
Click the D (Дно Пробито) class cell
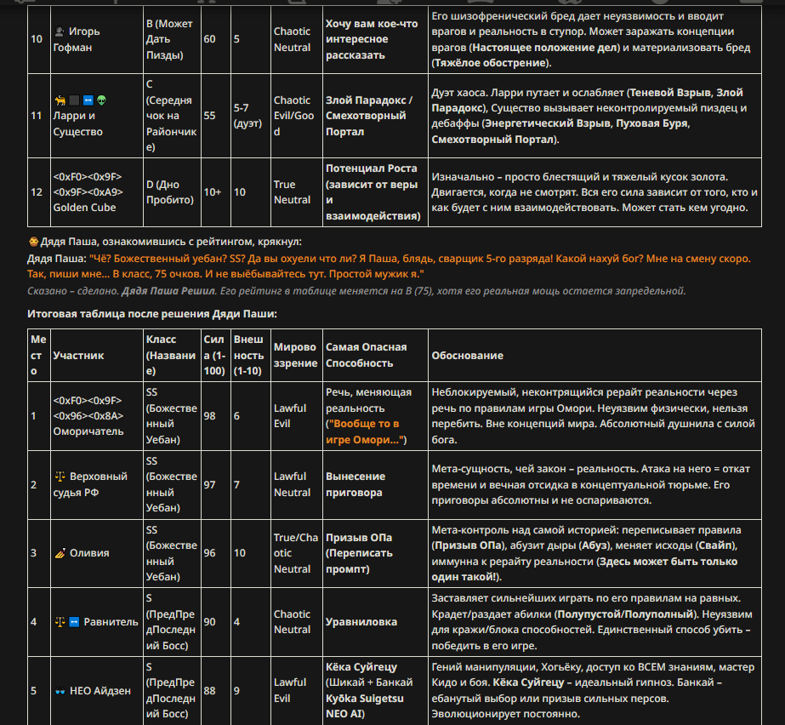pos(172,192)
